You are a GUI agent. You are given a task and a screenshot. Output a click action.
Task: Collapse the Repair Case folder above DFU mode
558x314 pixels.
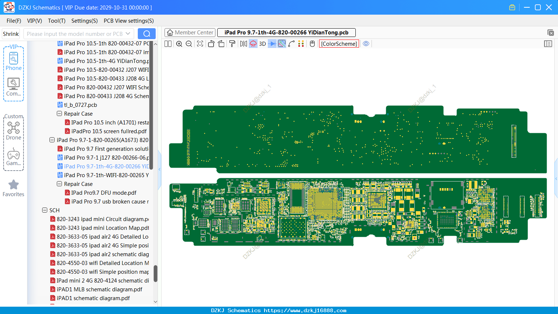tap(59, 184)
